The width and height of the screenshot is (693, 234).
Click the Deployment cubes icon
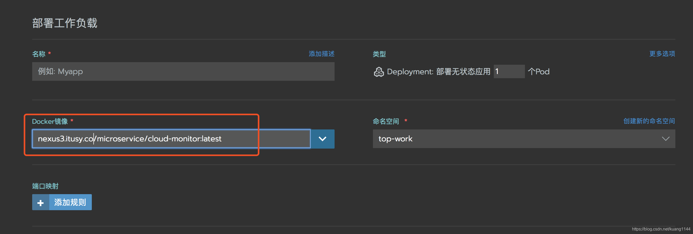(379, 72)
